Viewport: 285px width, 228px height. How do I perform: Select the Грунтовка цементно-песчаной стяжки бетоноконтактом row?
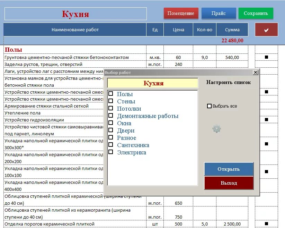[x=66, y=57]
